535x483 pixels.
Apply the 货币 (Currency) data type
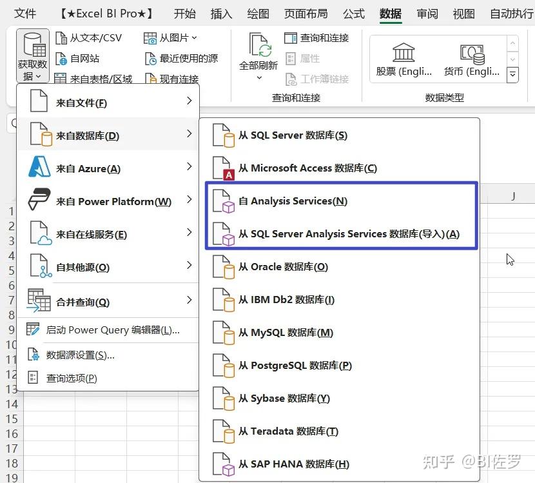pyautogui.click(x=471, y=58)
